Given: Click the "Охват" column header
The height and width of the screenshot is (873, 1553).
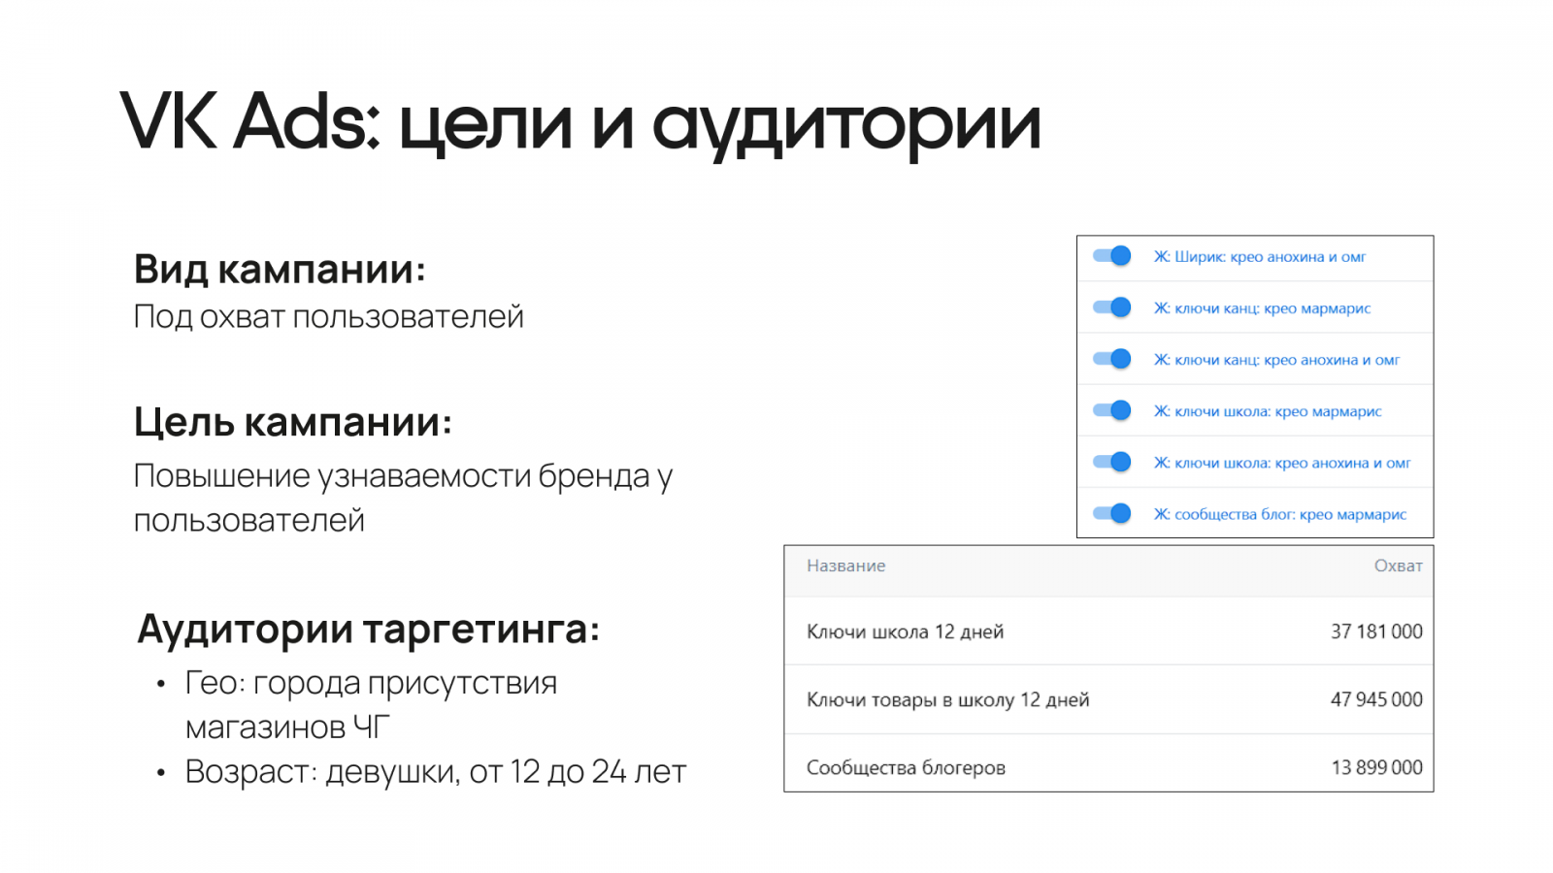Looking at the screenshot, I should point(1398,566).
